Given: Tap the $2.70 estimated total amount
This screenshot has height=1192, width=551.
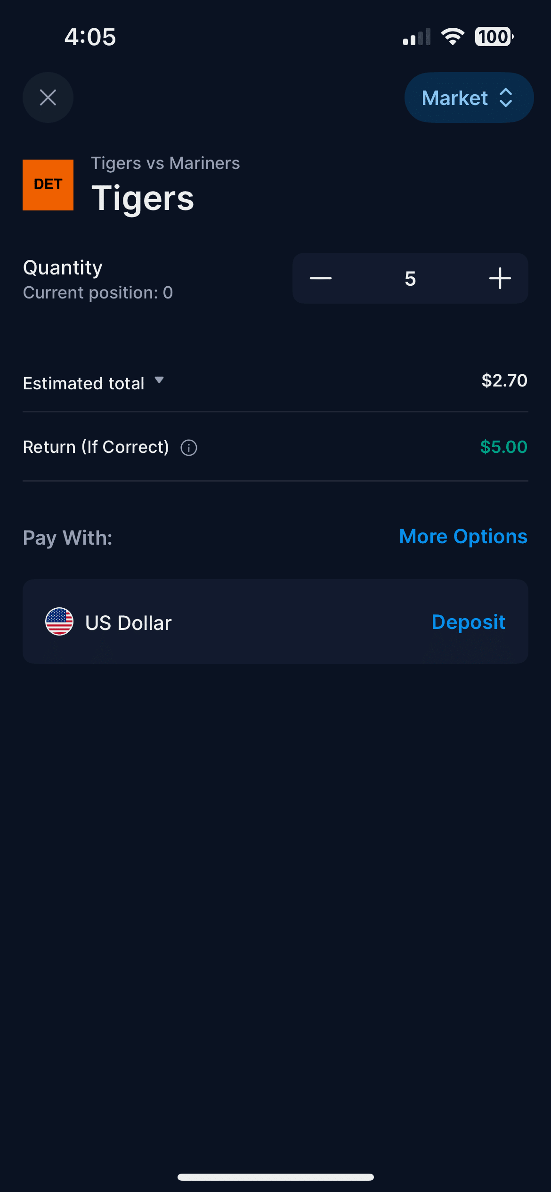Looking at the screenshot, I should [x=504, y=380].
